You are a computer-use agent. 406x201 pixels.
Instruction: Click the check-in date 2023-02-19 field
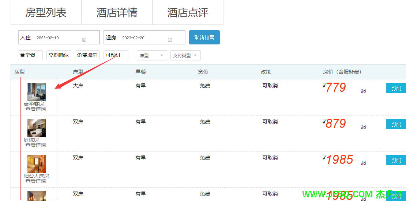[x=55, y=38]
